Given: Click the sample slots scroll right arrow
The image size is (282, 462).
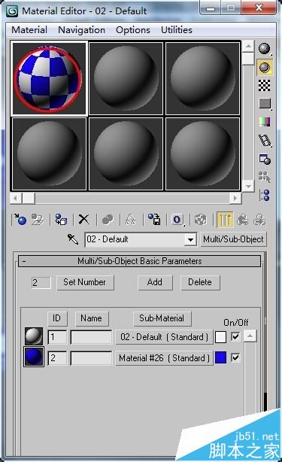Looking at the screenshot, I should tap(235, 198).
